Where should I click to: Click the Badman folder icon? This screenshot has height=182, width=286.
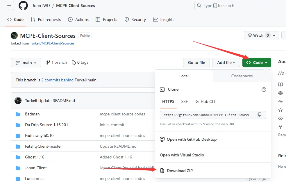[18, 114]
